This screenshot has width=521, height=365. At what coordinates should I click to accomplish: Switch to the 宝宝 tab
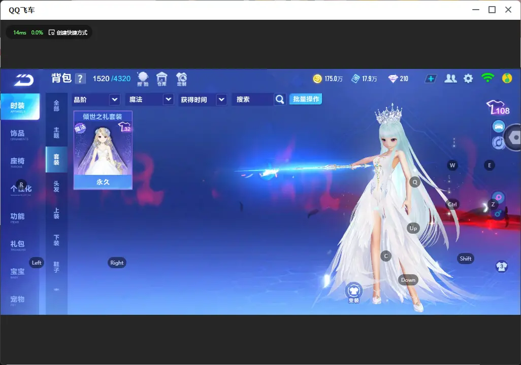[18, 272]
